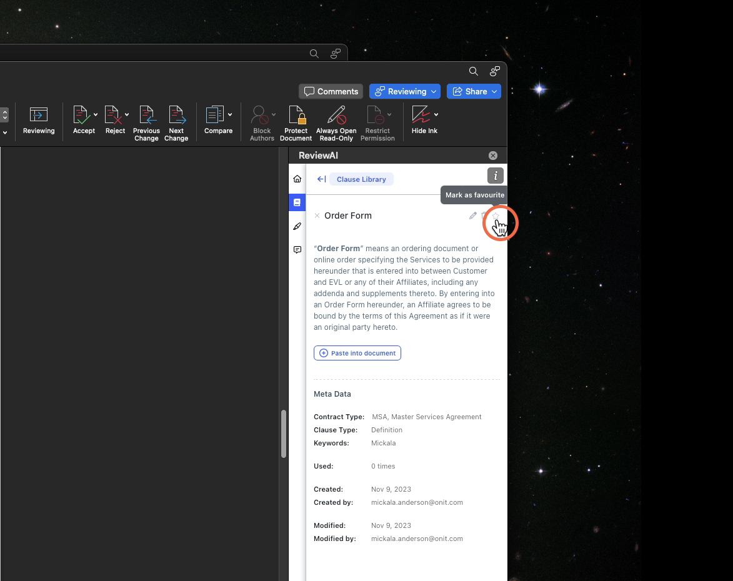Edit the Order Form clause with pencil
733x581 pixels.
point(473,216)
